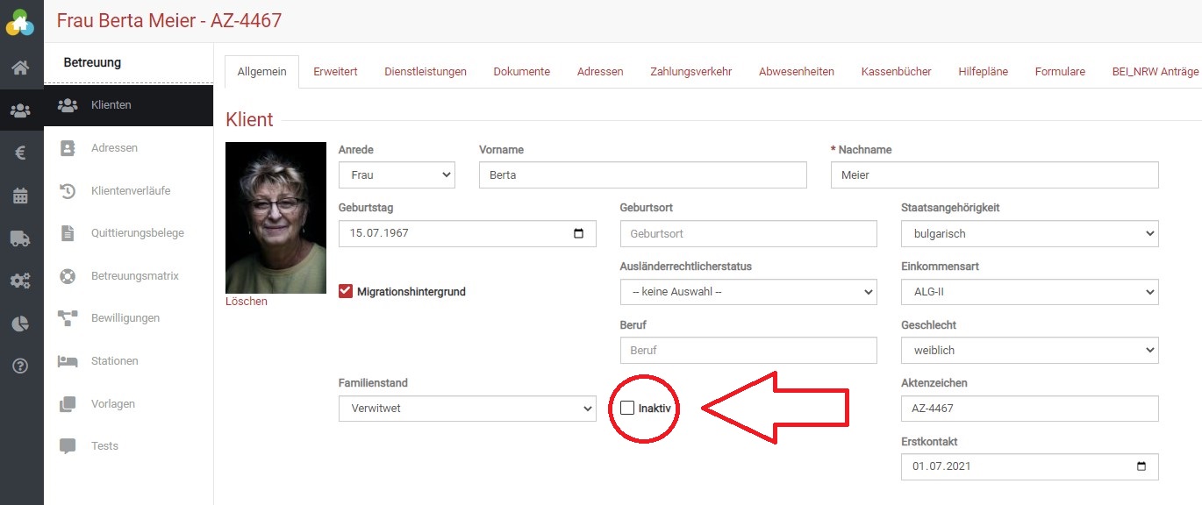Open the Geburtstag date picker calendar icon

click(x=577, y=234)
